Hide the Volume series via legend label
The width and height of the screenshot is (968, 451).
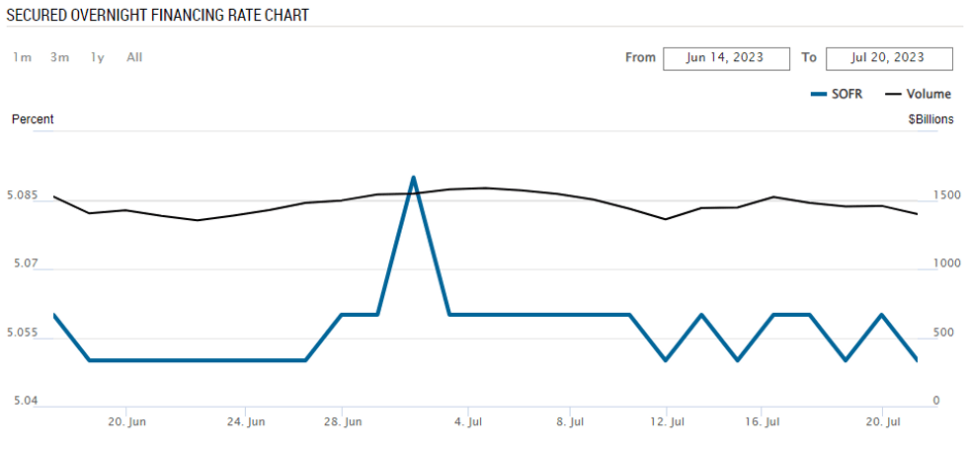(x=928, y=94)
